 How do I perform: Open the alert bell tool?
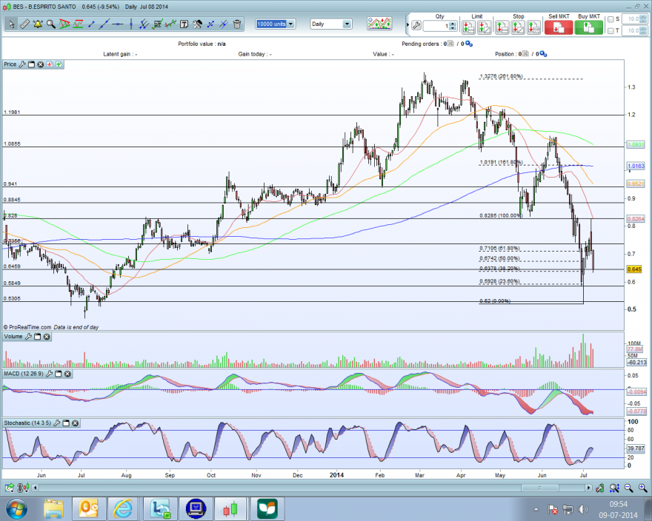[38, 24]
